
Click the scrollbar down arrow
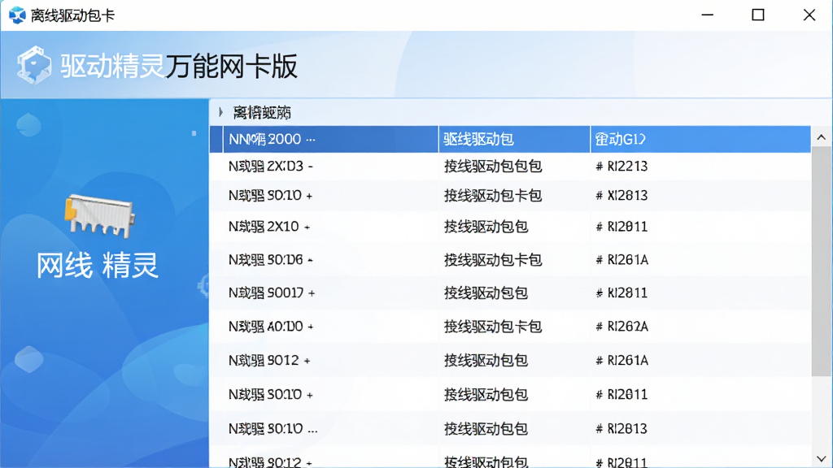[x=822, y=459]
